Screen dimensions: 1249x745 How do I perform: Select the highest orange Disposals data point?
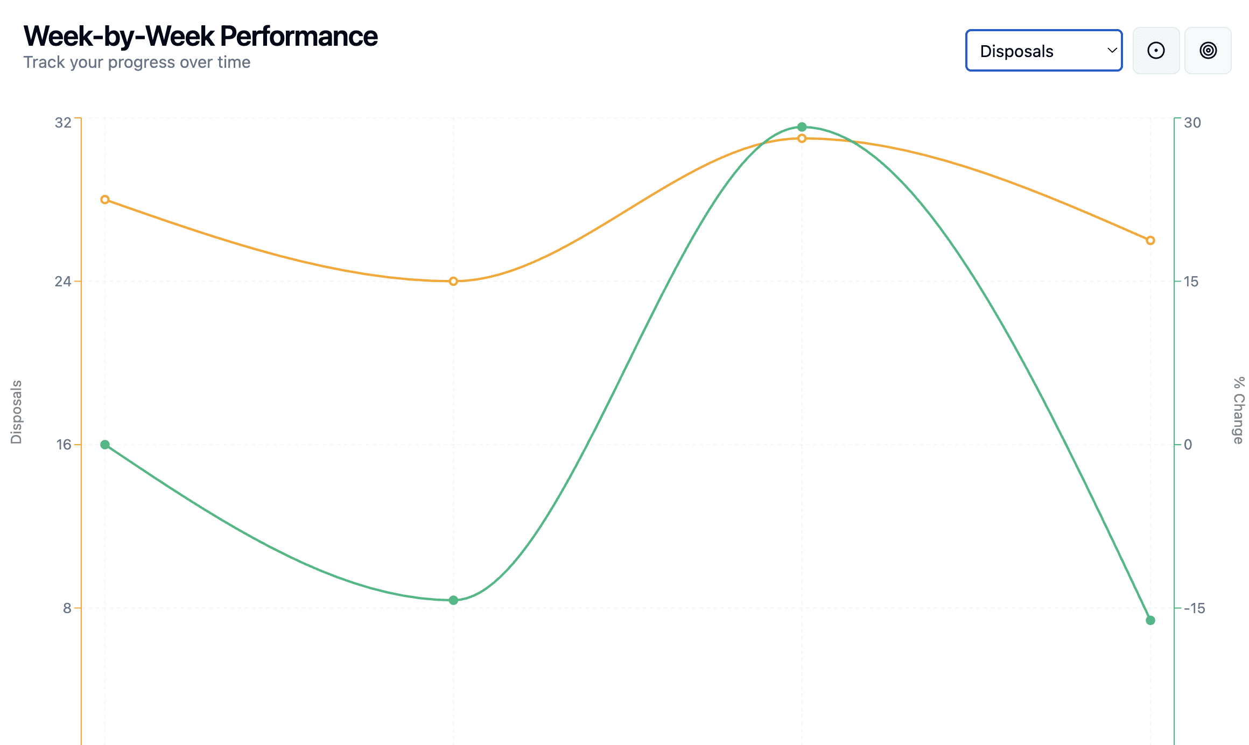(802, 138)
